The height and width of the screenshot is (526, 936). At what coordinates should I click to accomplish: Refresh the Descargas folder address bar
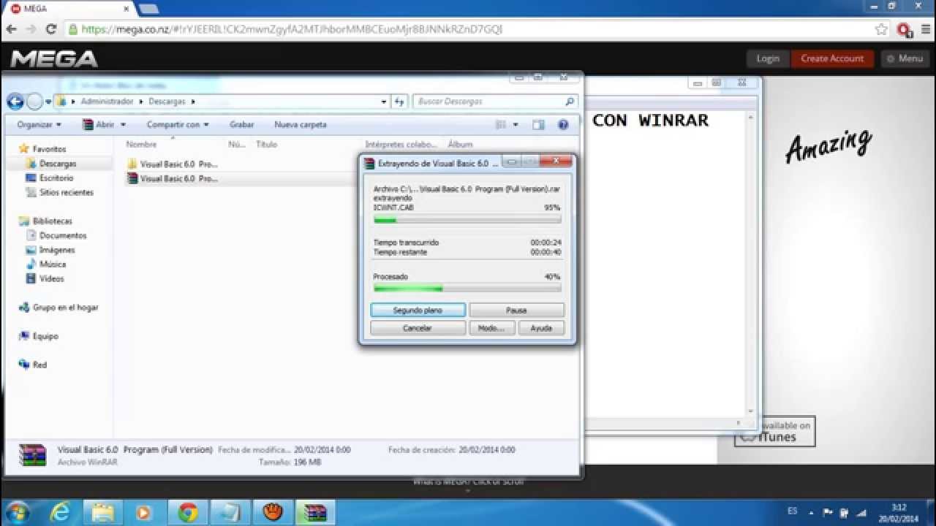coord(399,102)
